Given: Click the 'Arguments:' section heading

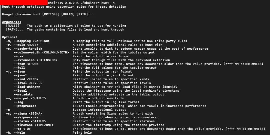Looking at the screenshot, I should coord(11,22).
